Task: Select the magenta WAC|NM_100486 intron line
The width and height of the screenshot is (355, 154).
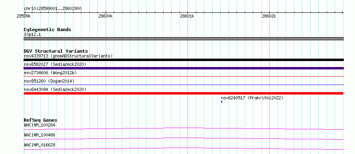Action: (183, 138)
